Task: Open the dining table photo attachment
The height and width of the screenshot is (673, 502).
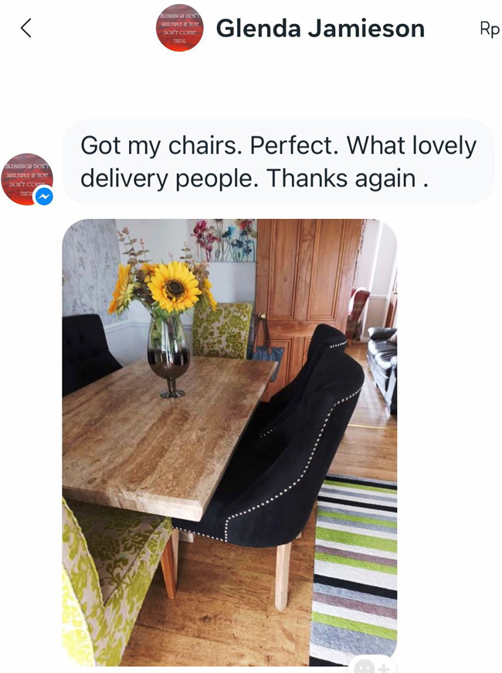Action: click(x=229, y=442)
